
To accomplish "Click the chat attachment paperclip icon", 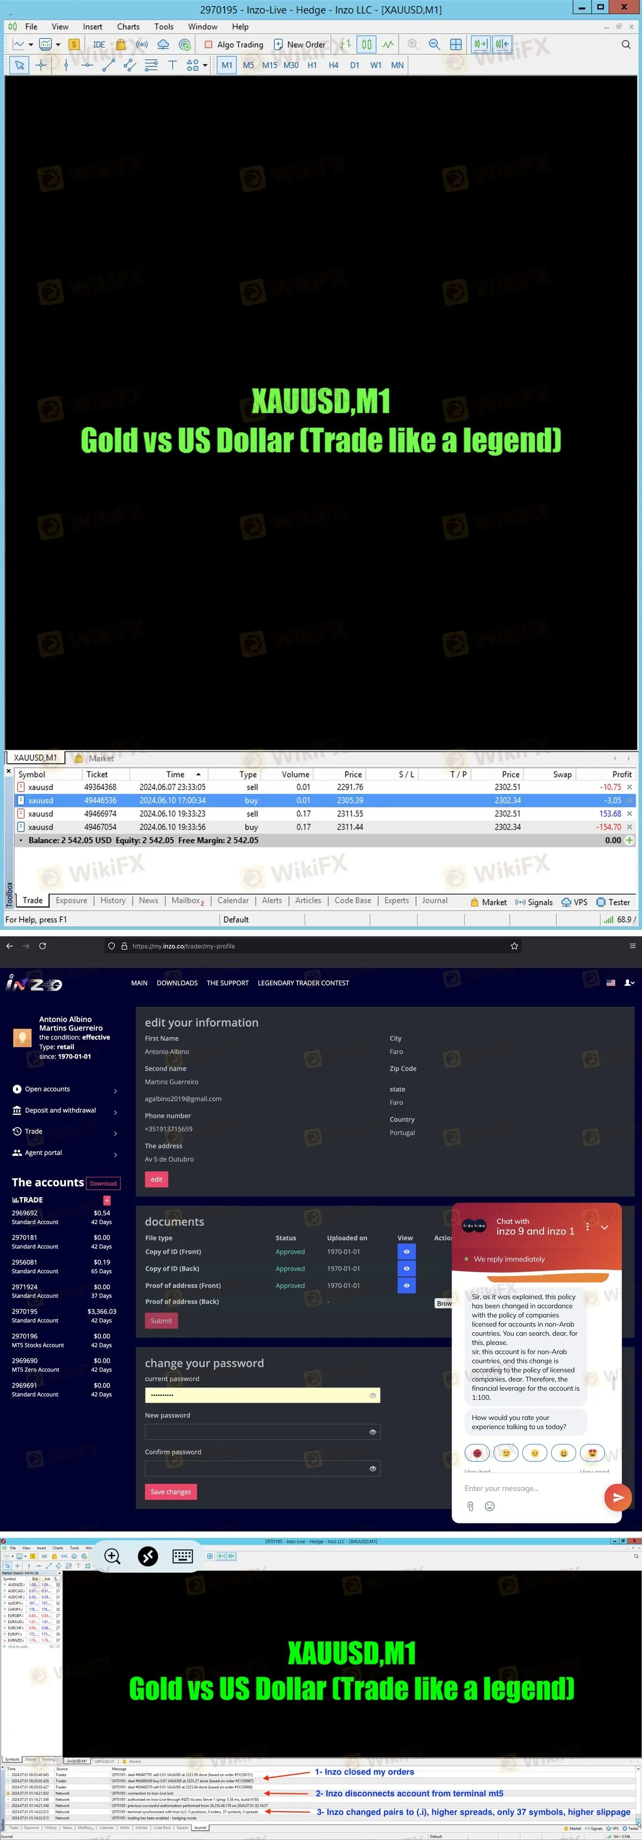I will point(470,1506).
